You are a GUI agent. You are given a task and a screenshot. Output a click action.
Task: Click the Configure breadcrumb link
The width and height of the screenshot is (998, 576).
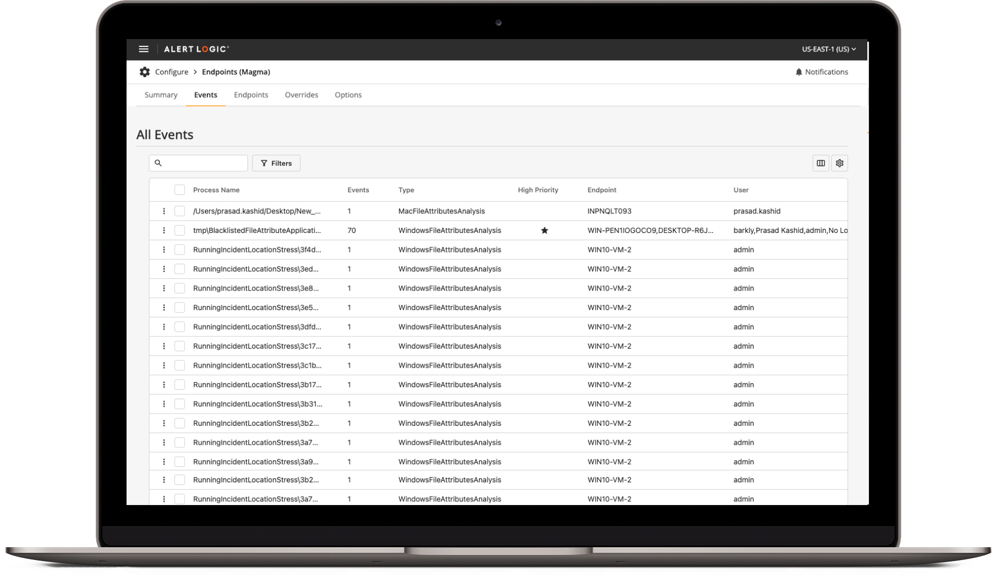171,72
